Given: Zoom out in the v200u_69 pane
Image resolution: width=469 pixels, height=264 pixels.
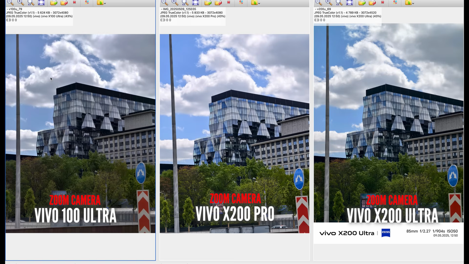Looking at the screenshot, I should click(318, 2).
